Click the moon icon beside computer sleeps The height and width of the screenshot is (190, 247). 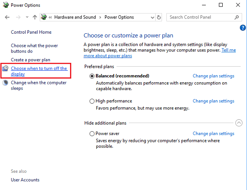click(x=5, y=83)
